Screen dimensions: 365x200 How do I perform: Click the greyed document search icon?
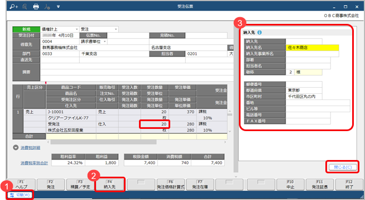25,7
